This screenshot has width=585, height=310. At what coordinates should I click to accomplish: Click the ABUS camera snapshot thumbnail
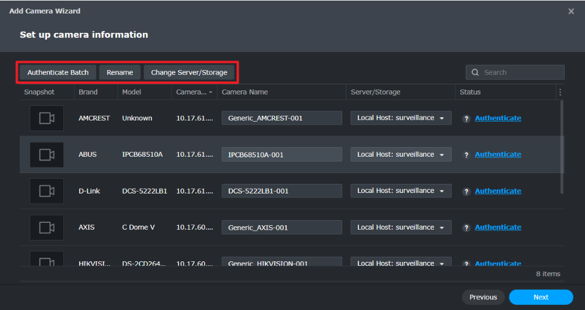click(x=47, y=154)
